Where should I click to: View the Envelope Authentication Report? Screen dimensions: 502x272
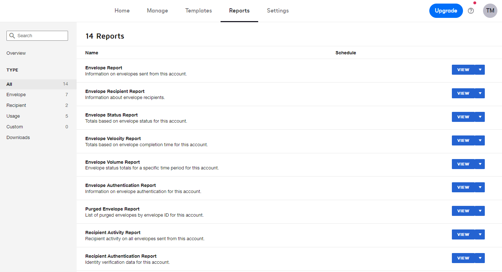(463, 187)
